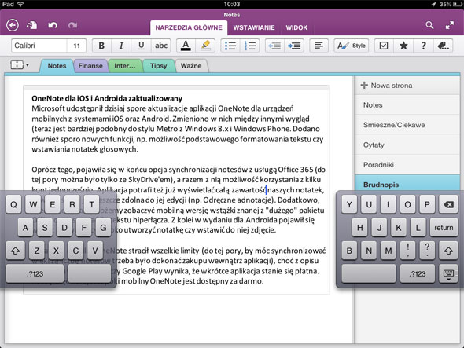Apply the yellow highlighter

[205, 46]
